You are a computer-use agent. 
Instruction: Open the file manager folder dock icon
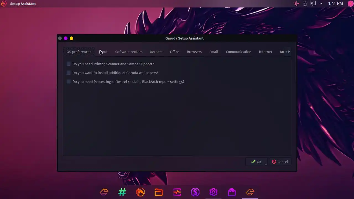(x=159, y=192)
